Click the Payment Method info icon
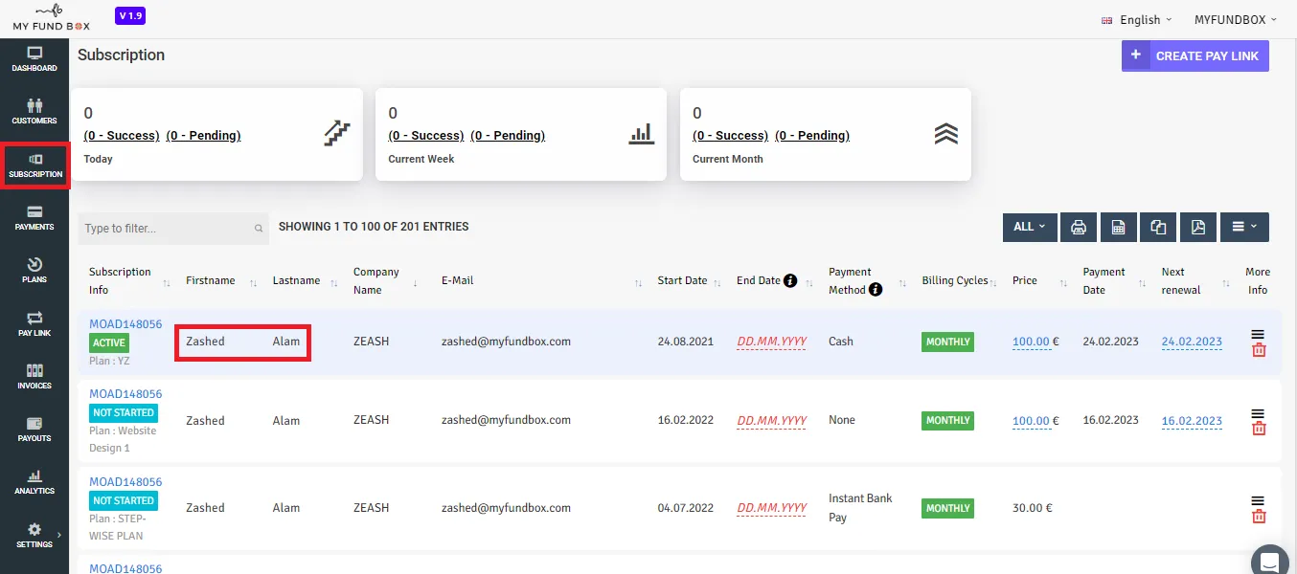 [875, 289]
